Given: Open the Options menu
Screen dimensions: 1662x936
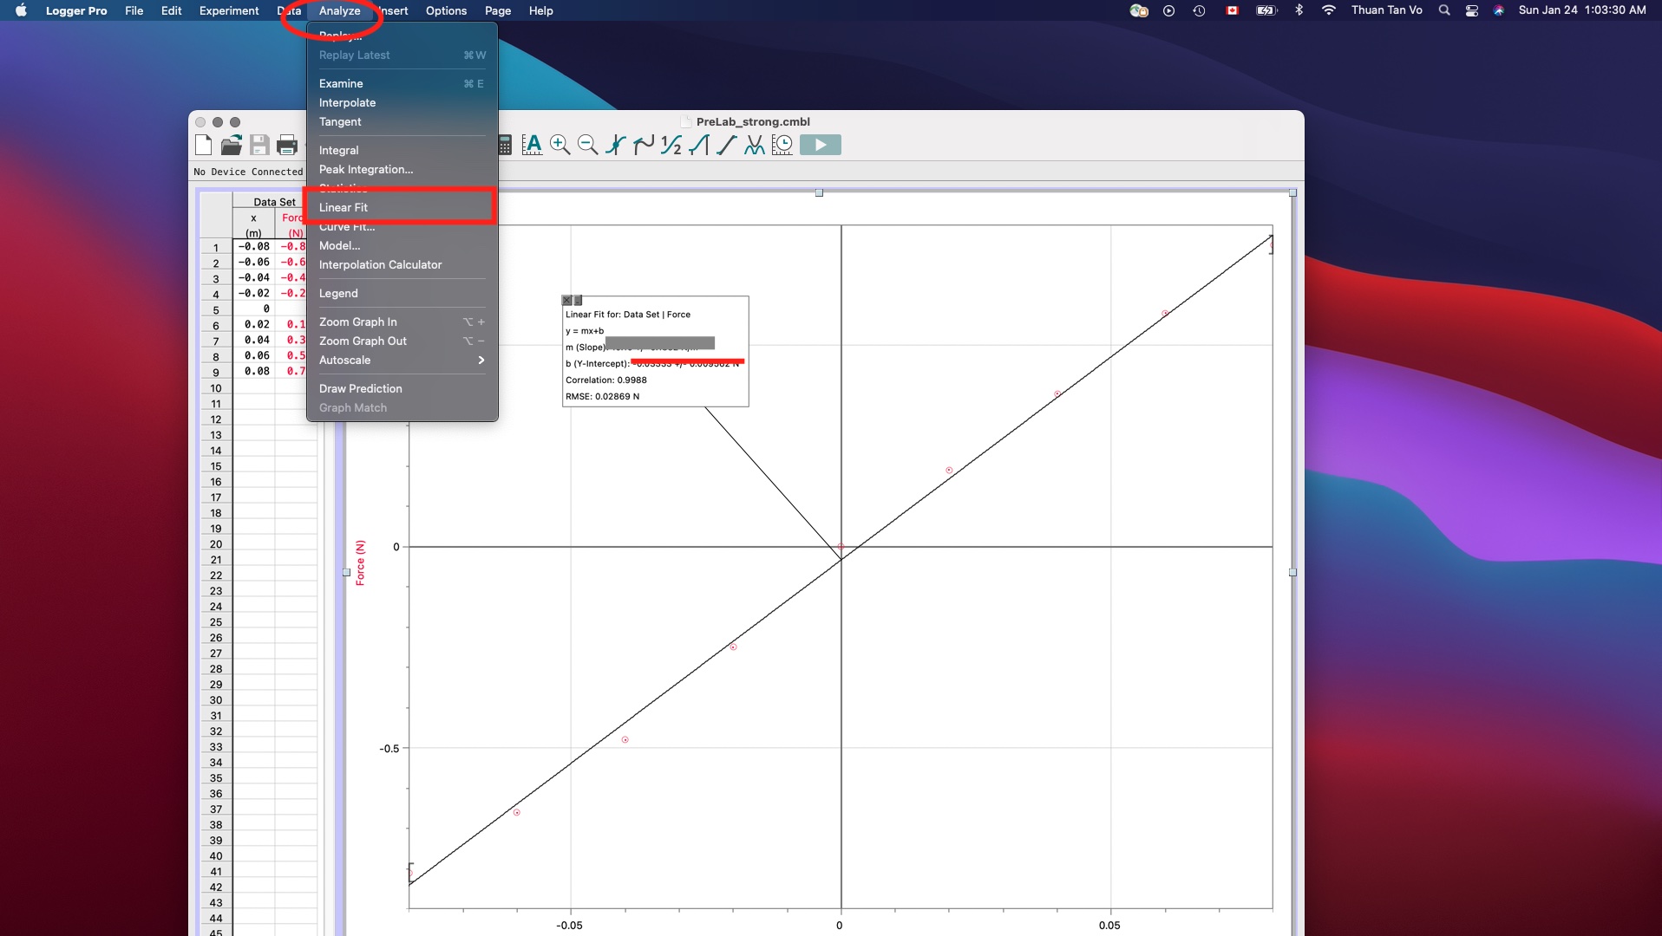Looking at the screenshot, I should point(446,10).
